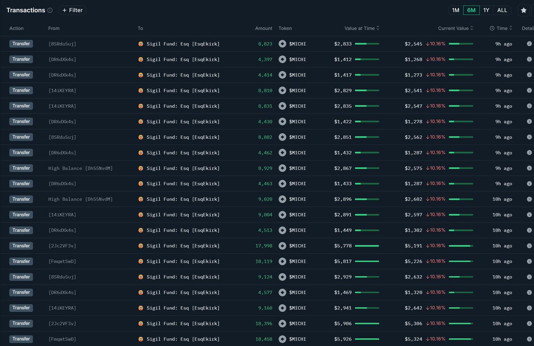This screenshot has height=346, width=534.
Task: Click $MICHI token icon in 8,882 row
Action: point(282,137)
